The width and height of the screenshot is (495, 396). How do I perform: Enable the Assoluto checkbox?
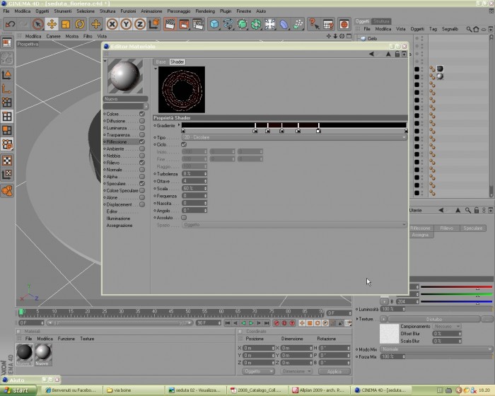(184, 218)
